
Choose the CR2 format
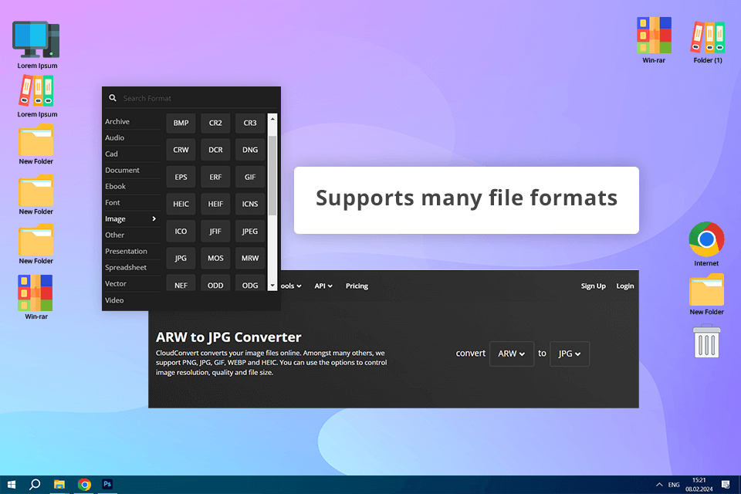click(215, 123)
